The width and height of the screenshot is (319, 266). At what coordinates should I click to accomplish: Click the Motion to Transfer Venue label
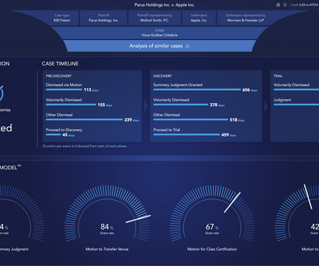[107, 249]
